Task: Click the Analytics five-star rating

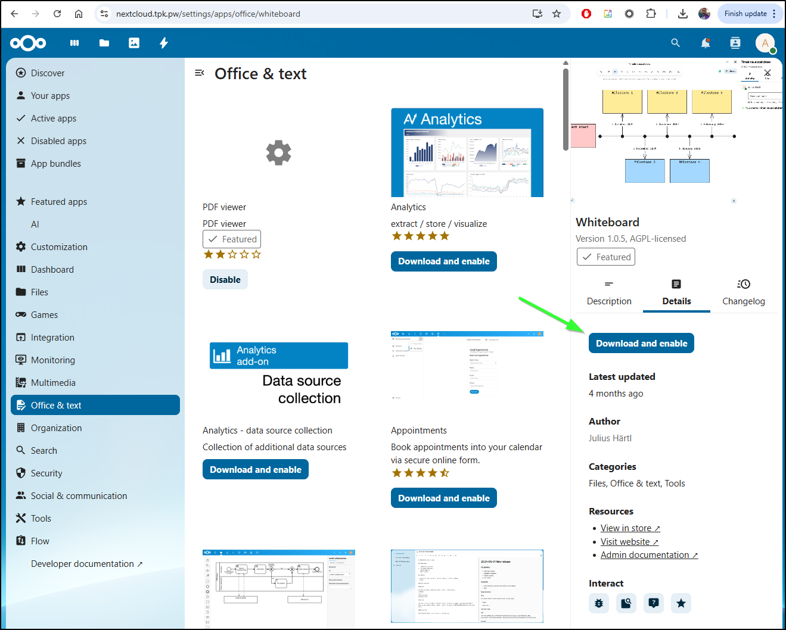Action: click(x=421, y=236)
